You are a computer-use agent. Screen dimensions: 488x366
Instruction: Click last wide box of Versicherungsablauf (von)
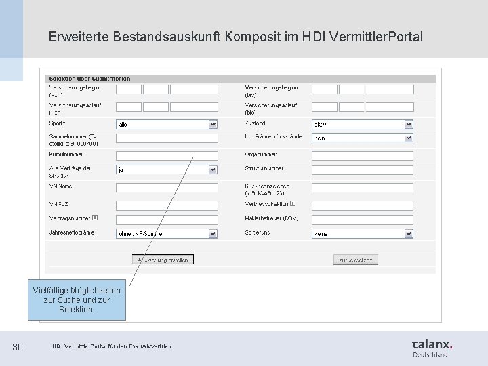pyautogui.click(x=195, y=107)
